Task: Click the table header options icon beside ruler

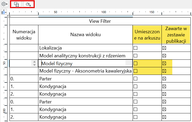Action: (x=4, y=12)
